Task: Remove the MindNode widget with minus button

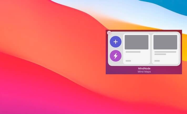Action: tap(109, 33)
